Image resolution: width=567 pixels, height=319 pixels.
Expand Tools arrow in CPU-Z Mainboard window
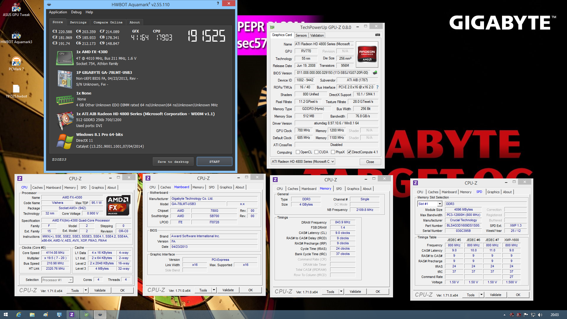coord(214,290)
